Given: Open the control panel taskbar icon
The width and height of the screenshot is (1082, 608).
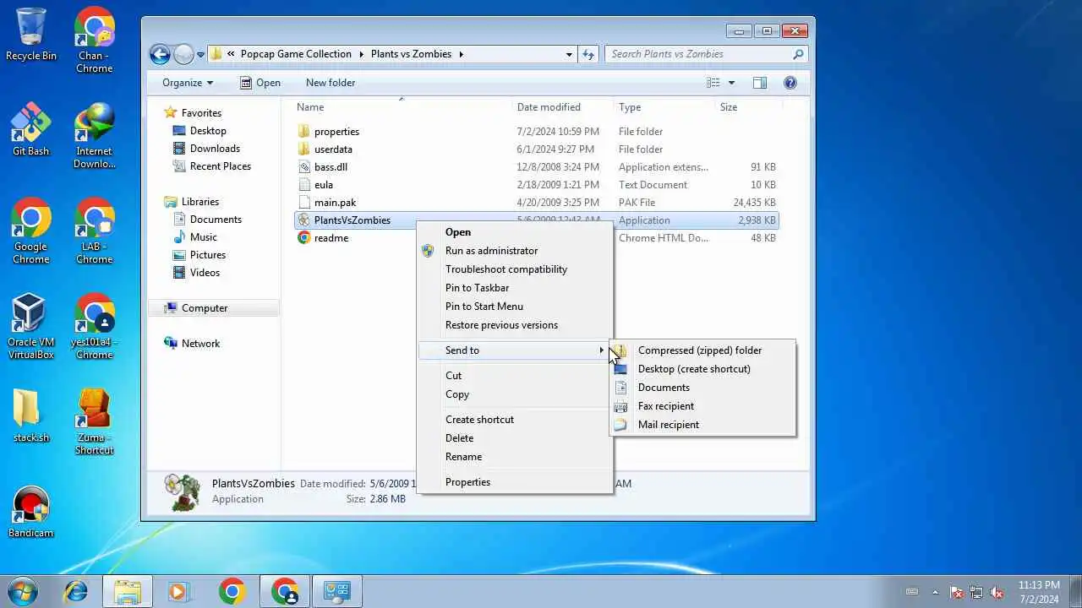Looking at the screenshot, I should pos(337,591).
